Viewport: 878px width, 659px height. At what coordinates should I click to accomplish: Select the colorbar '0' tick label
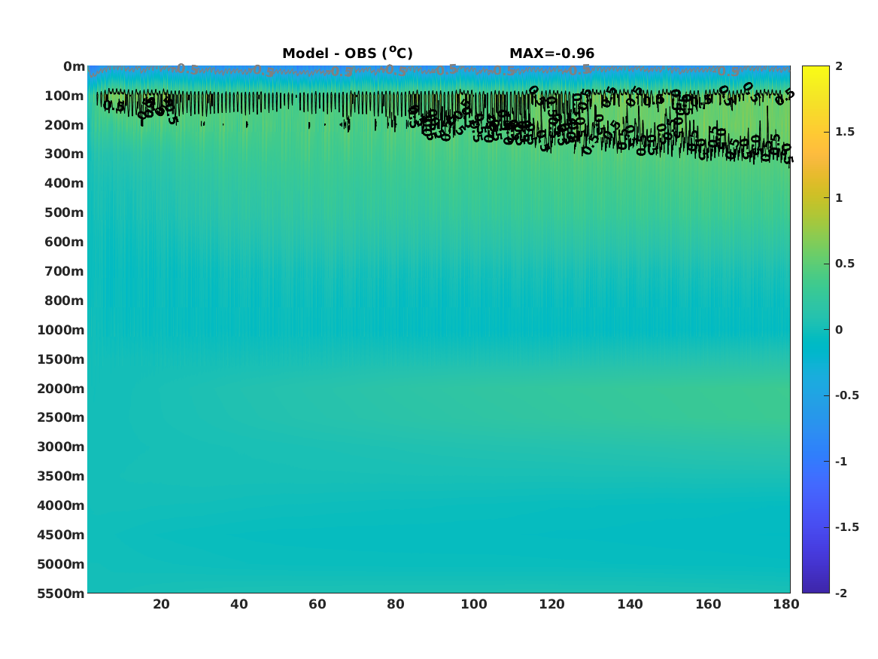click(x=839, y=330)
